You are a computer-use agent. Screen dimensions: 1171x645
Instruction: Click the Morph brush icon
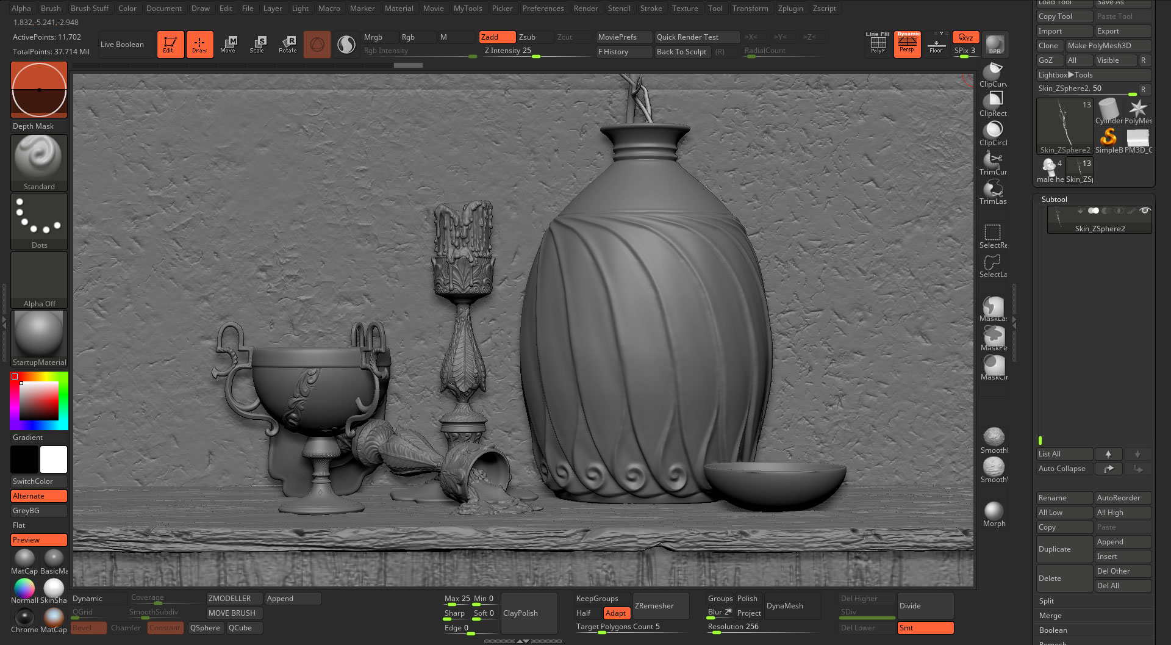(x=994, y=510)
